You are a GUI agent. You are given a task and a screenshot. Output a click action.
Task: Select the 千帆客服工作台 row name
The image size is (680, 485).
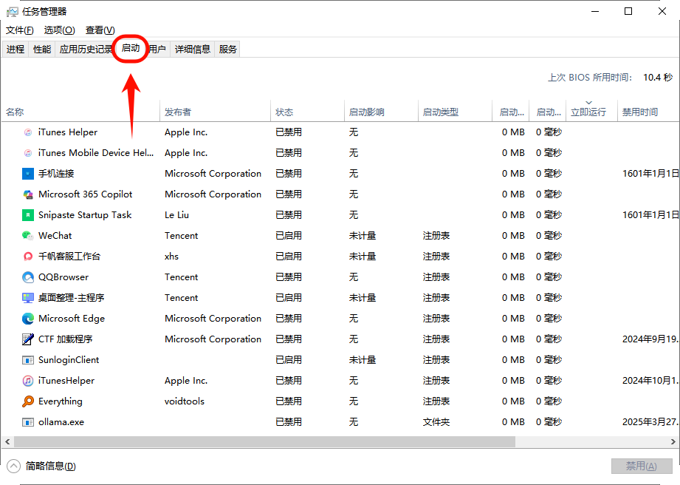tap(69, 256)
